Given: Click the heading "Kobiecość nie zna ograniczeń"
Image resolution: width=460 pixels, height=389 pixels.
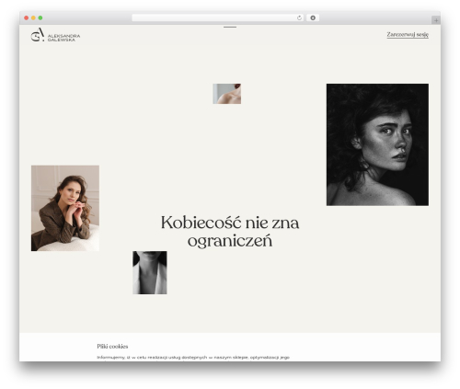Looking at the screenshot, I should click(x=230, y=232).
